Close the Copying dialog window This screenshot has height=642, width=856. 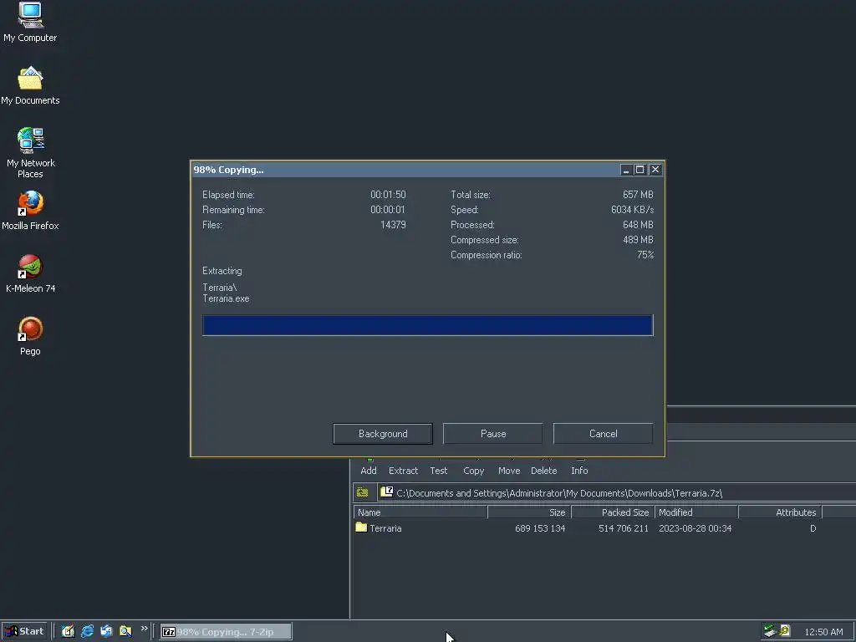[655, 170]
